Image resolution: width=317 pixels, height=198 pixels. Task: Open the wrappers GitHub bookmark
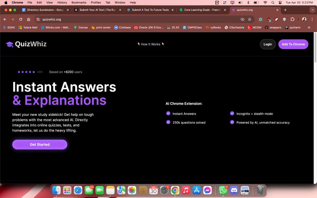(x=273, y=27)
